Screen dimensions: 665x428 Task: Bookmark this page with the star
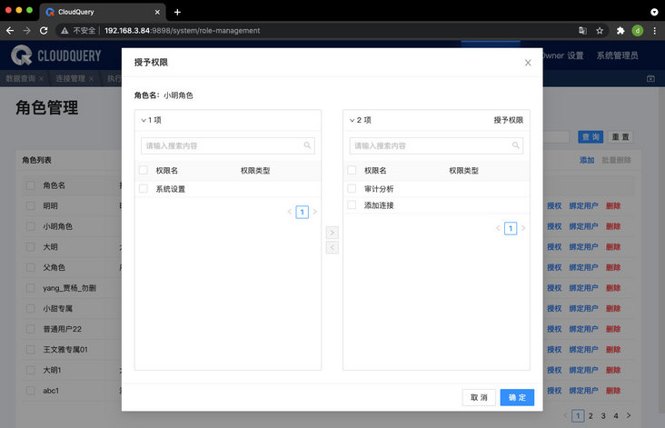click(x=600, y=31)
